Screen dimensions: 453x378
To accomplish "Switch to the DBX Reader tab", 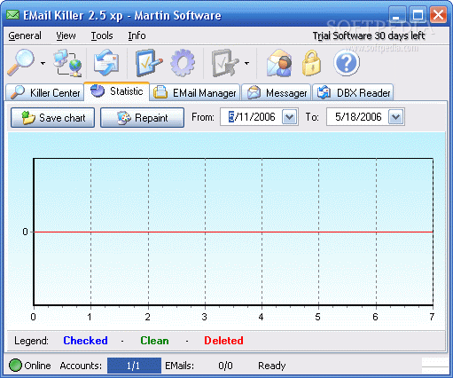I will [x=353, y=93].
